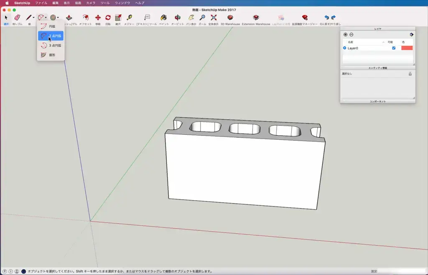Choose 扇形 (Pie) menu entry
The height and width of the screenshot is (275, 428).
(x=51, y=55)
